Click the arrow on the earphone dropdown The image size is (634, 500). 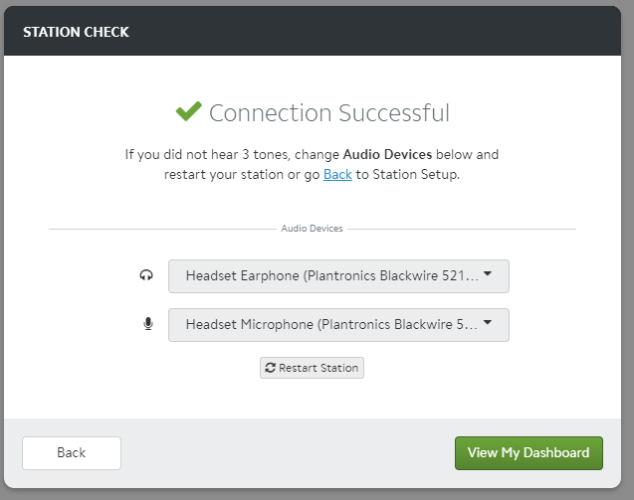click(488, 275)
